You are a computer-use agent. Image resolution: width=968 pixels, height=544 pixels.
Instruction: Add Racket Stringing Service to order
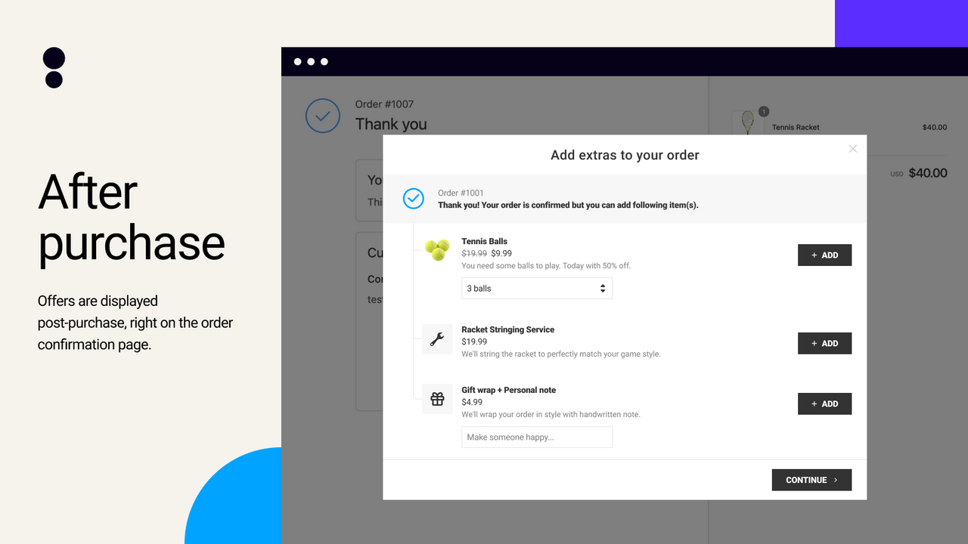(824, 343)
